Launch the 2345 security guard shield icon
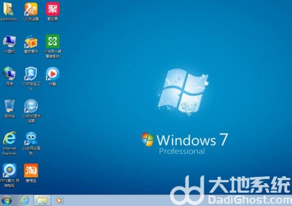292x206 pixels. 31,74
